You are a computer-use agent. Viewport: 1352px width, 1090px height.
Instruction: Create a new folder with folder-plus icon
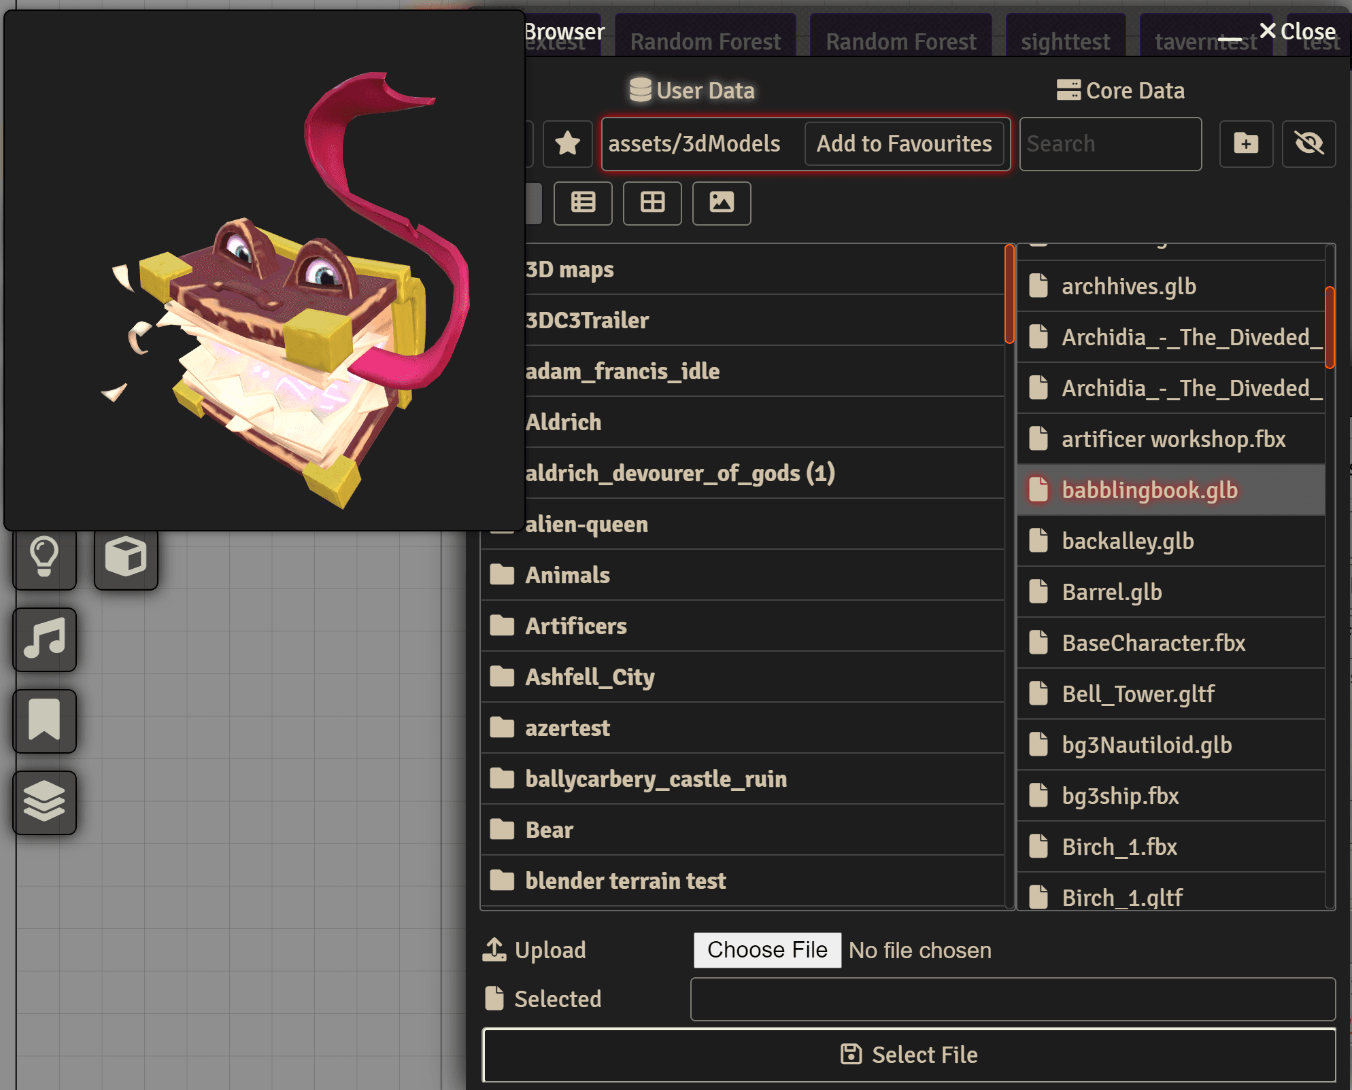click(x=1246, y=143)
